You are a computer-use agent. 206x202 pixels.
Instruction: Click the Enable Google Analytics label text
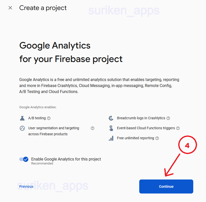(x=66, y=159)
